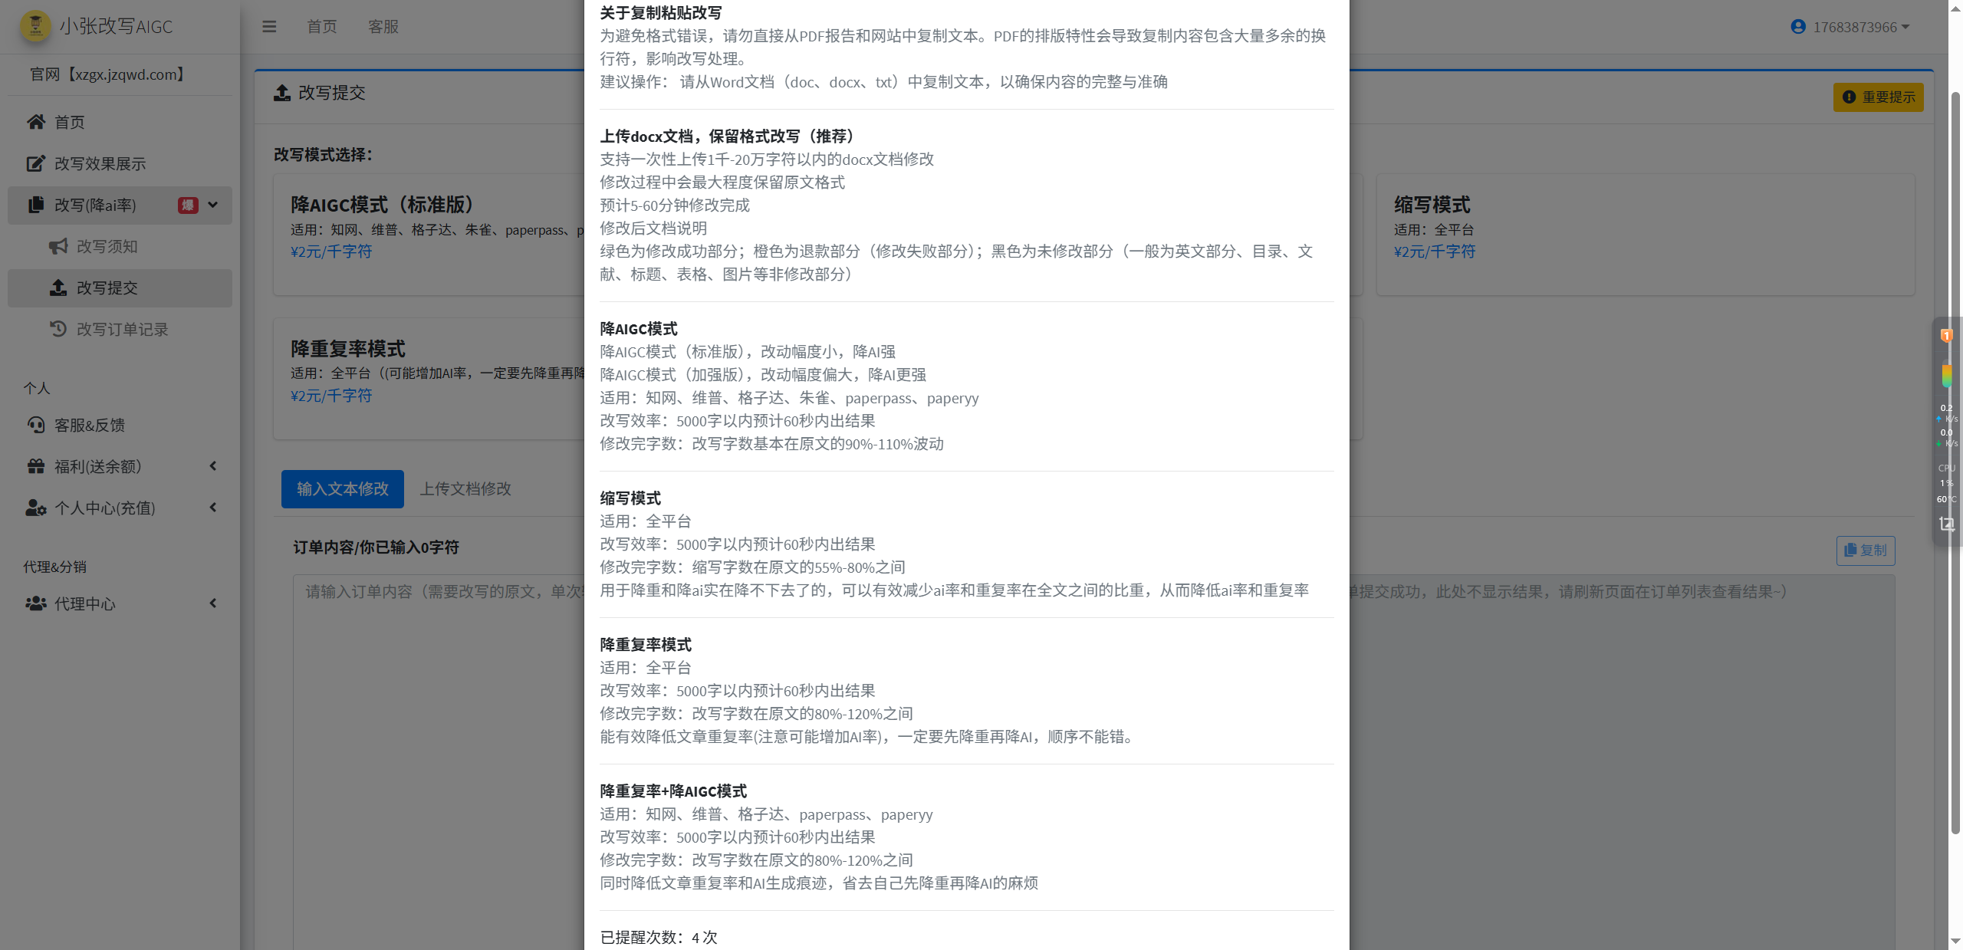Click the hamburger menu icon in header

pyautogui.click(x=269, y=27)
